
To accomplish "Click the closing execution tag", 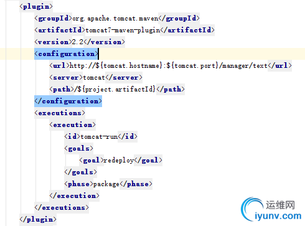I will [74, 196].
